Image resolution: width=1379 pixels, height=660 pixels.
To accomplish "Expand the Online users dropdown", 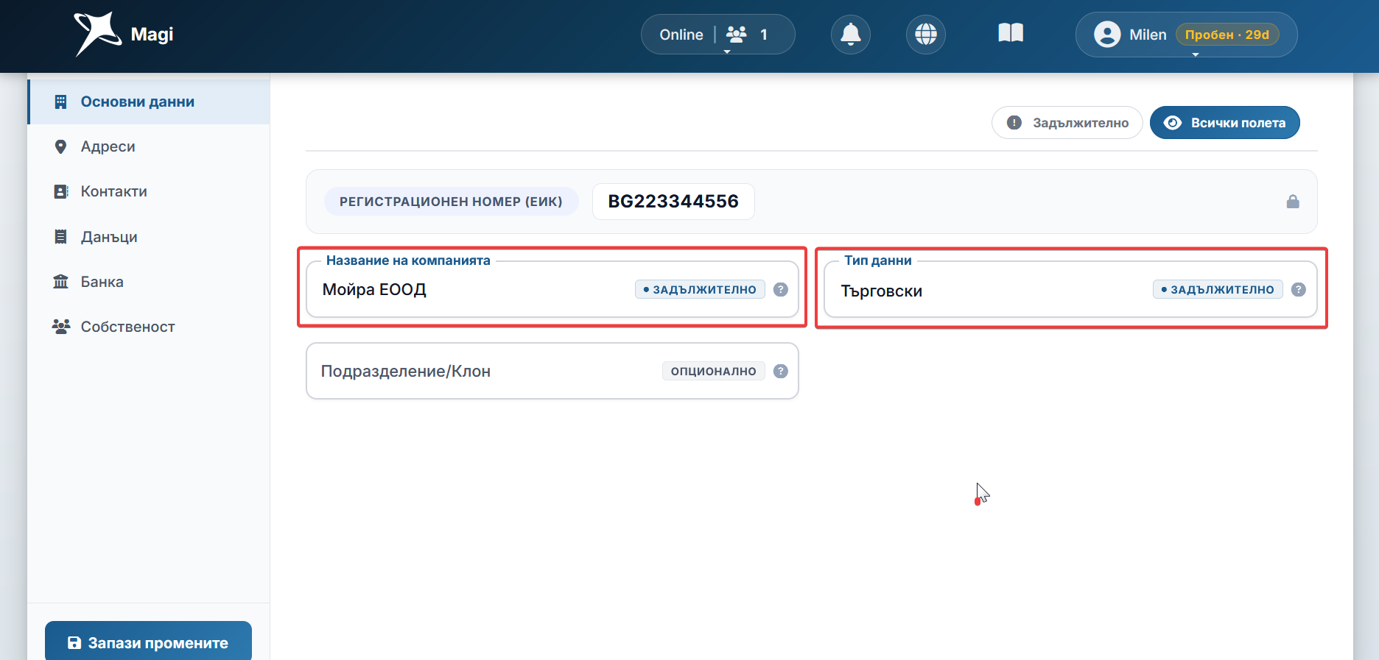I will coord(718,35).
